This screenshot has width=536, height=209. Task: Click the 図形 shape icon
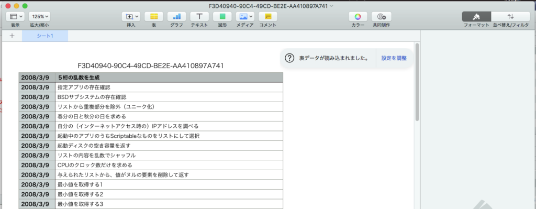222,16
